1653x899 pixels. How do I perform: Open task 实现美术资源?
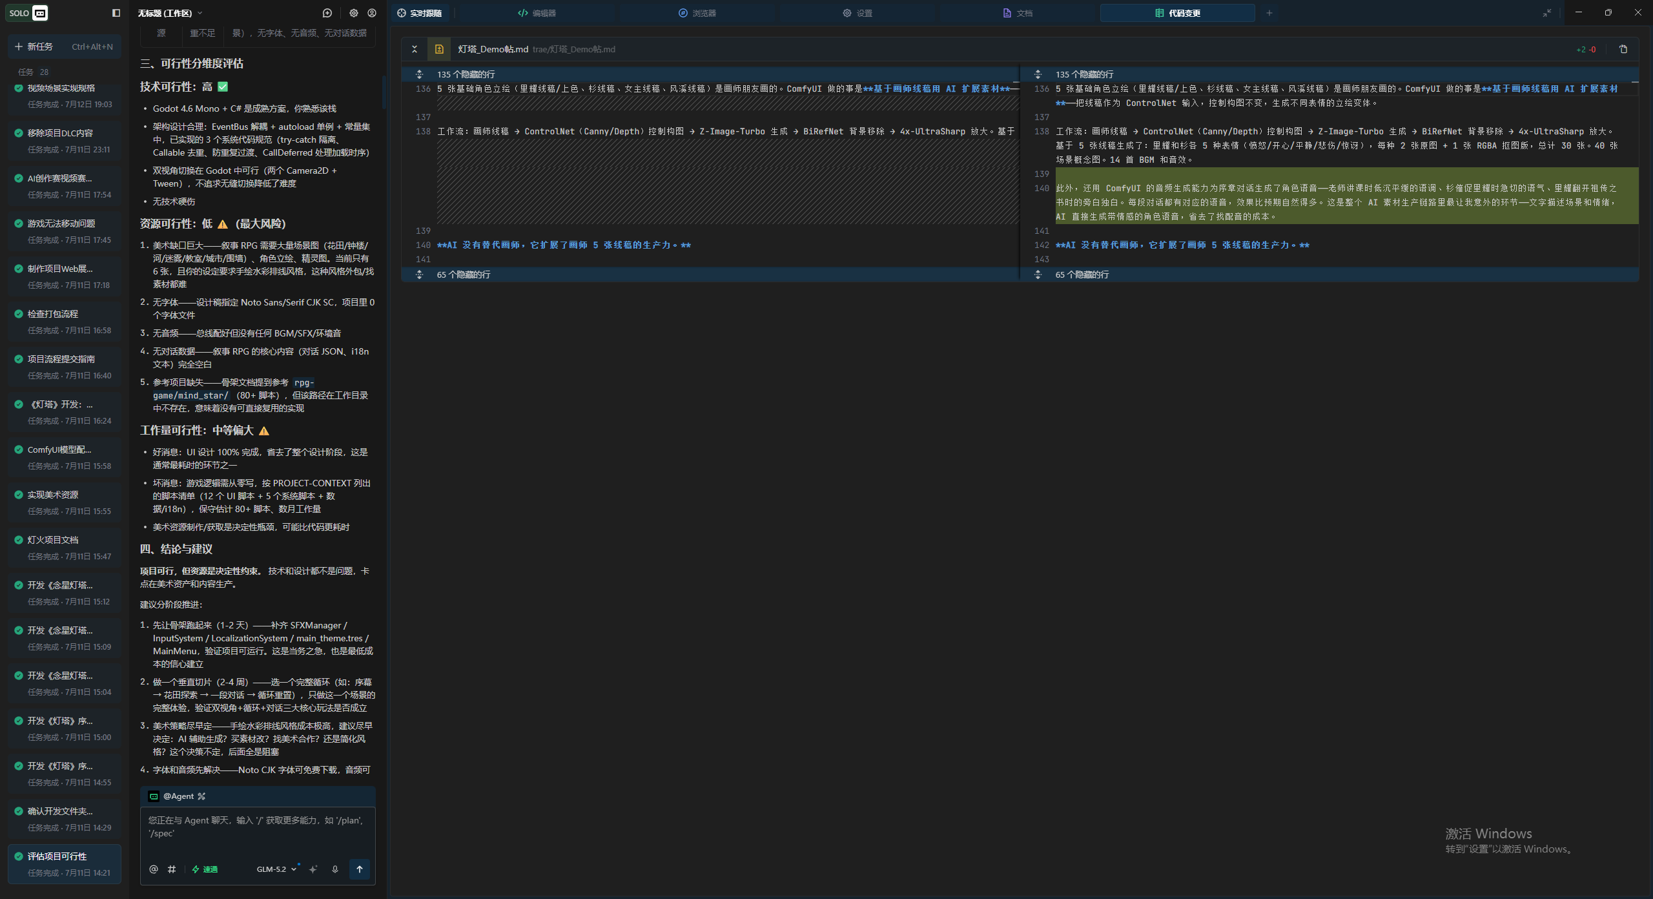64,502
